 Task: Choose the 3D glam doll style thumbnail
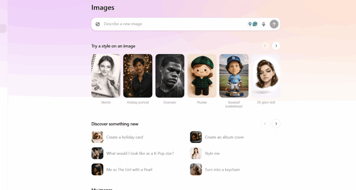[x=266, y=76]
